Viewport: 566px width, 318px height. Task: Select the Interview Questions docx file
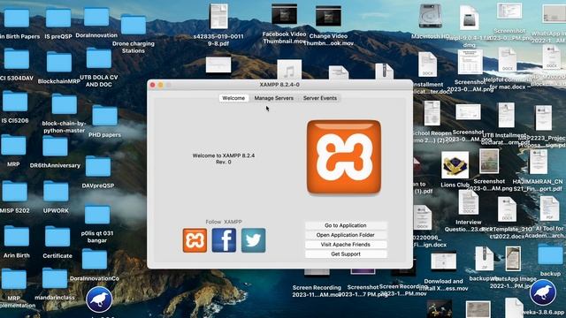point(468,202)
